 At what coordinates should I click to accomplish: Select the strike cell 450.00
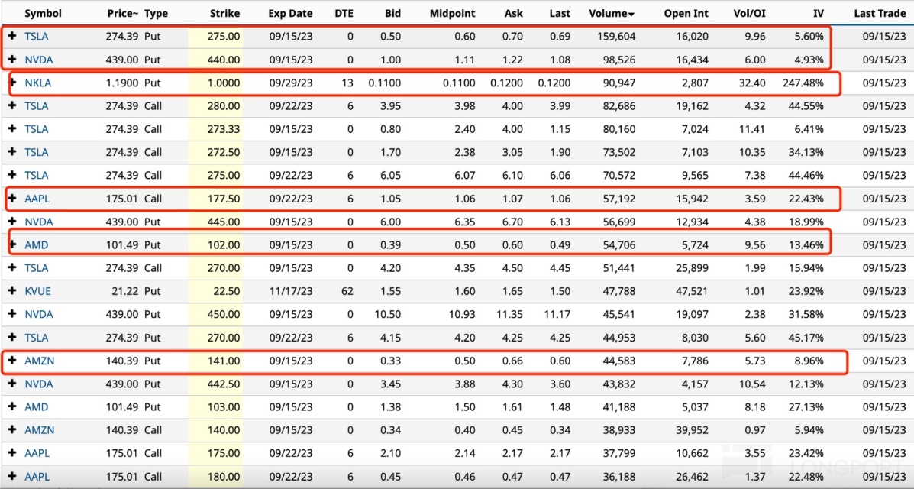coord(224,314)
